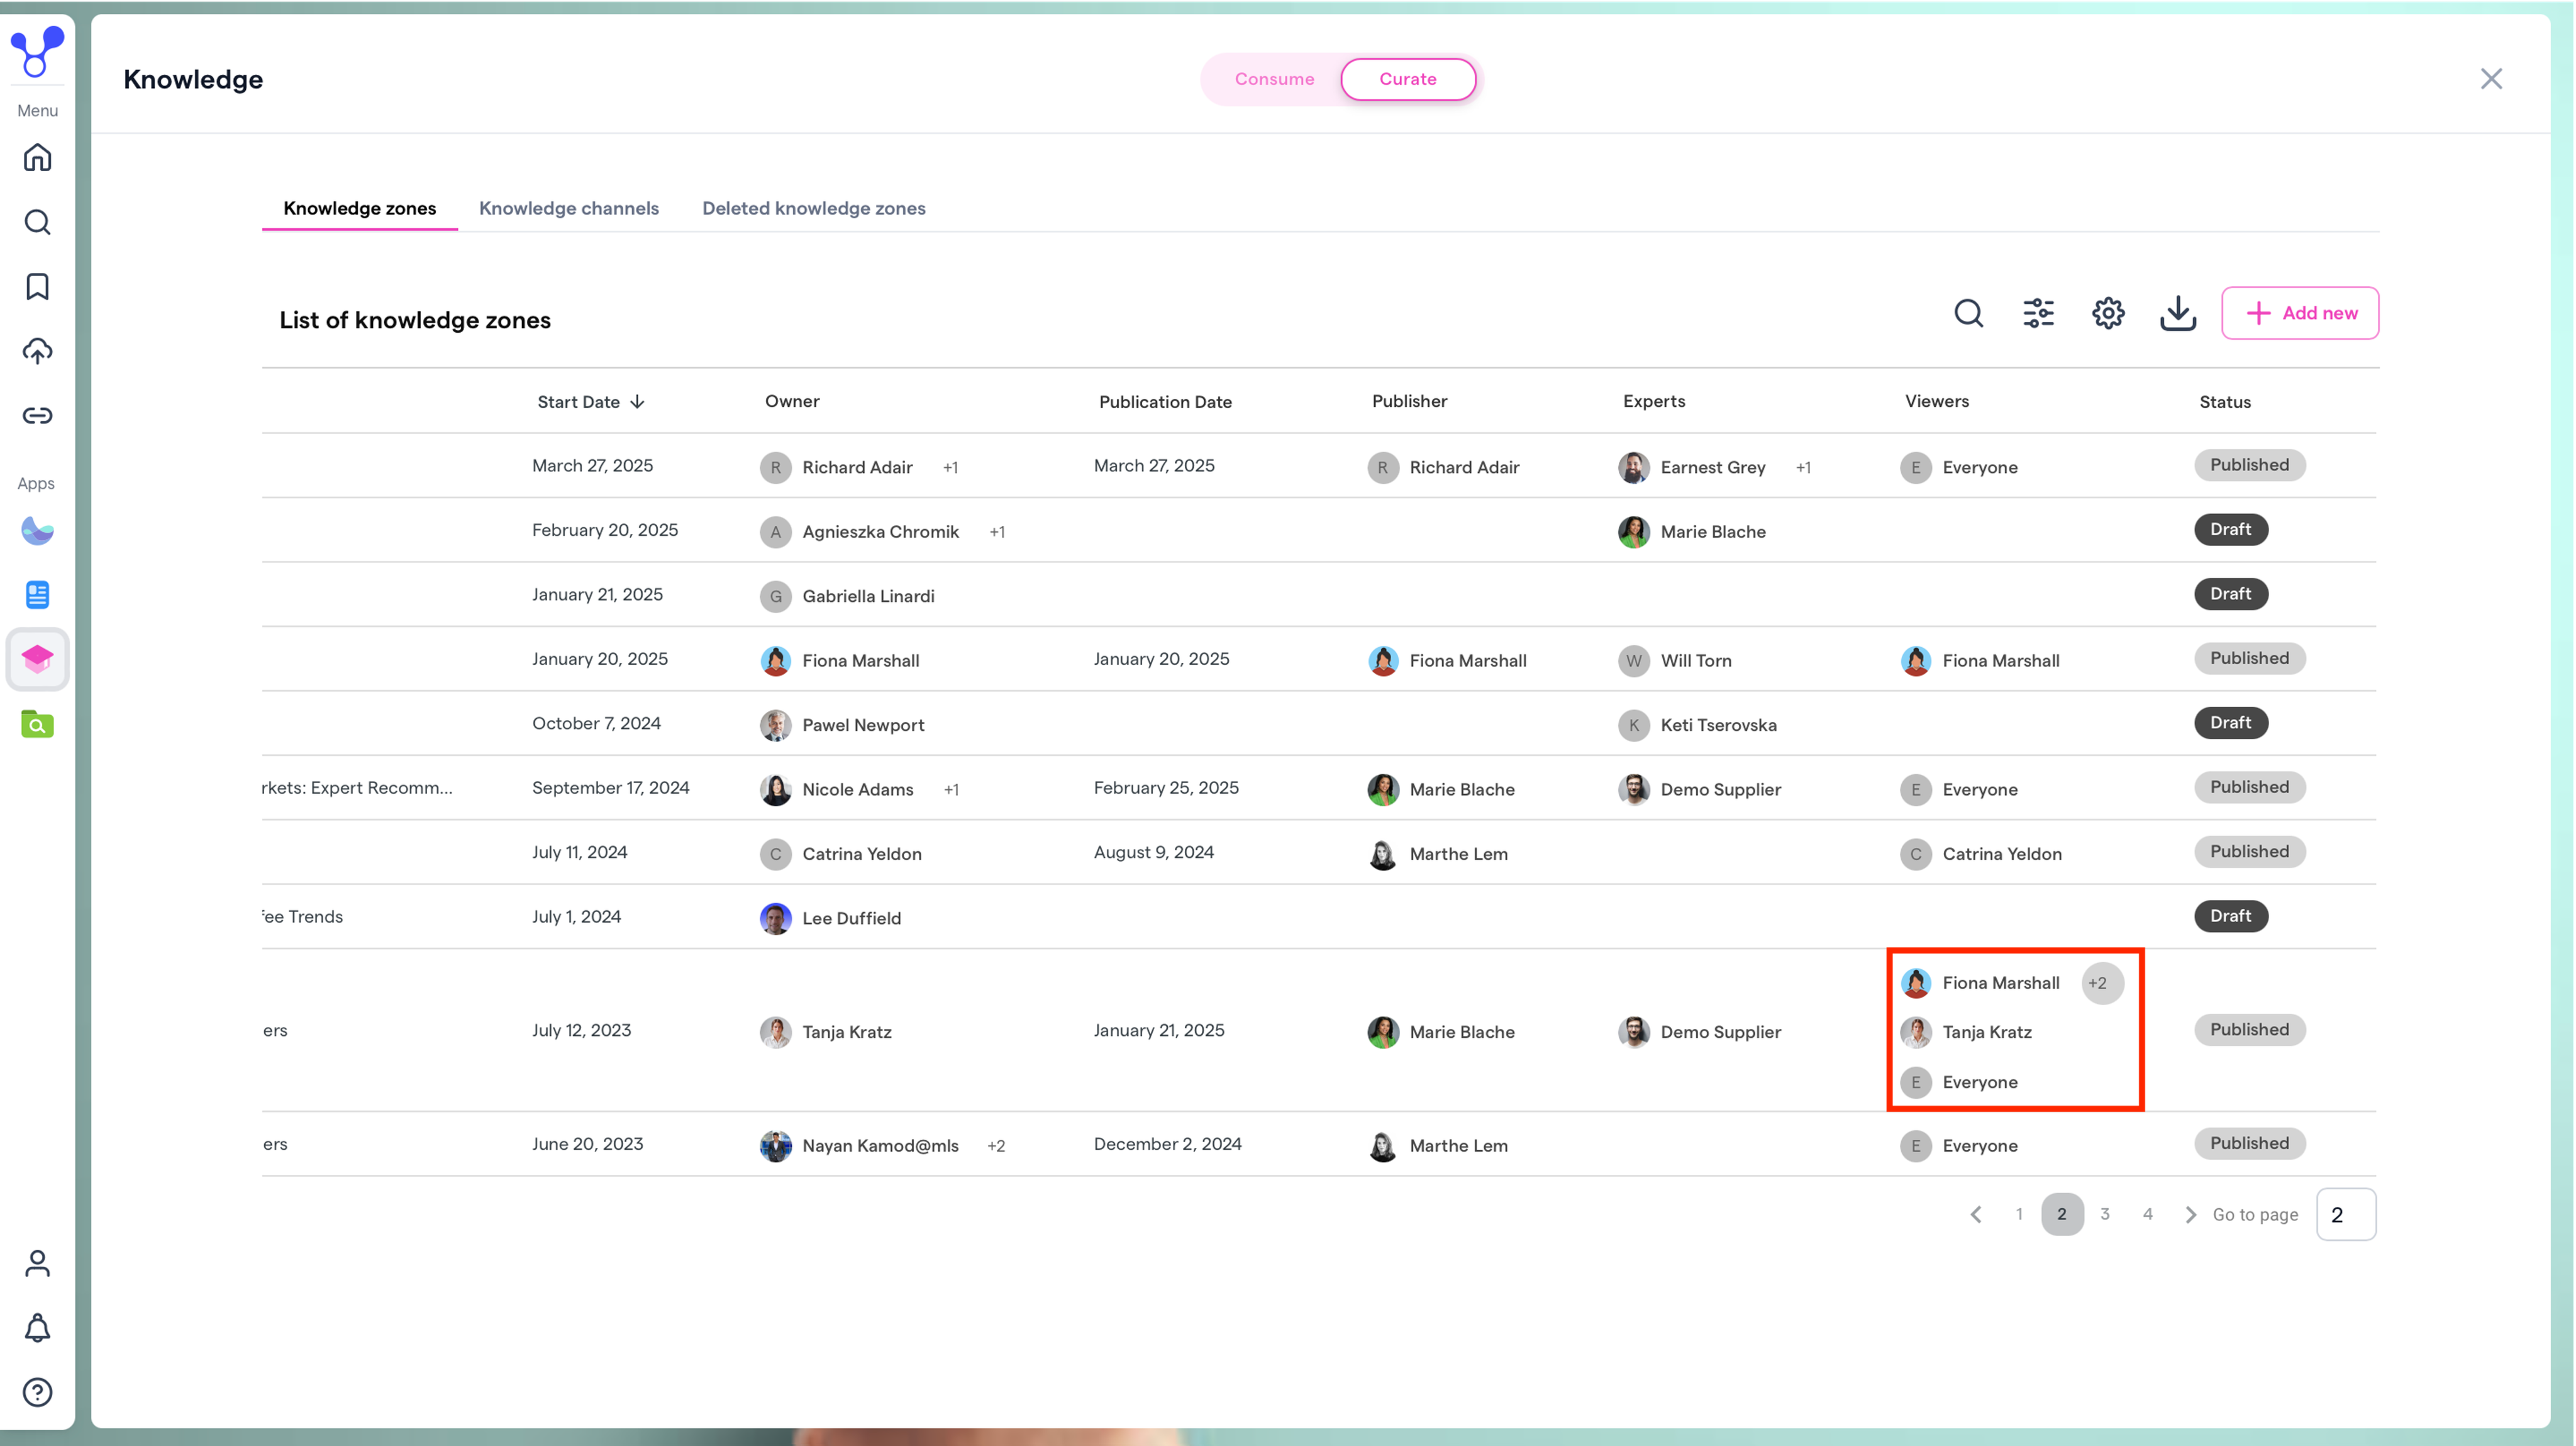Open the user profile icon
This screenshot has height=1446, width=2576.
(37, 1264)
